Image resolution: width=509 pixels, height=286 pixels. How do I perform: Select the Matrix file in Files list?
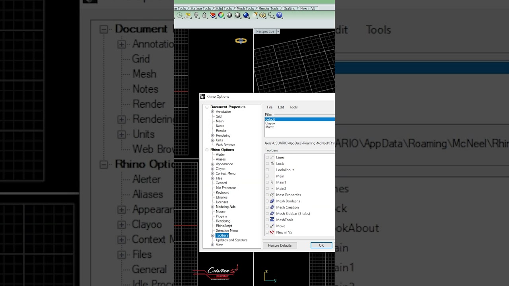point(270,127)
